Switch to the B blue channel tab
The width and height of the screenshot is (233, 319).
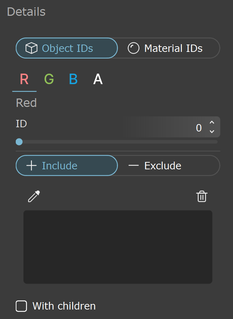pyautogui.click(x=73, y=79)
